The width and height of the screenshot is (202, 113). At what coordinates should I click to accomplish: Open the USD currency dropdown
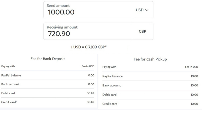tap(142, 10)
